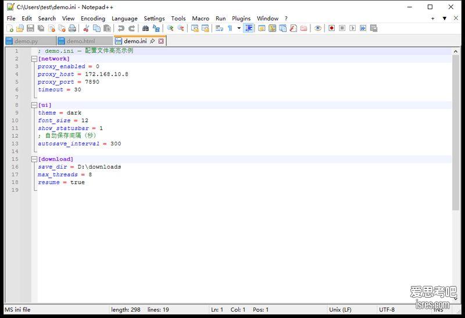
Task: Save the current file via floppy icon
Action: 30,28
